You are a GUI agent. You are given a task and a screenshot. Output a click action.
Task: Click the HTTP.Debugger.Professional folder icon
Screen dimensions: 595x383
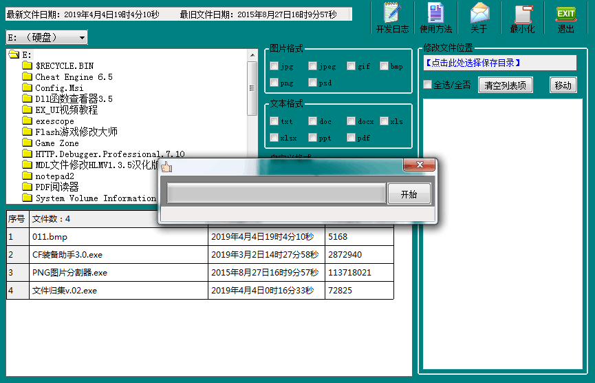[27, 154]
